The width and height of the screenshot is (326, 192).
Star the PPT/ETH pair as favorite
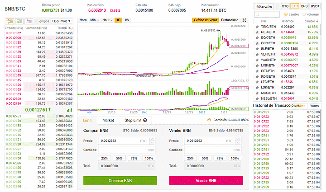[x=257, y=71]
